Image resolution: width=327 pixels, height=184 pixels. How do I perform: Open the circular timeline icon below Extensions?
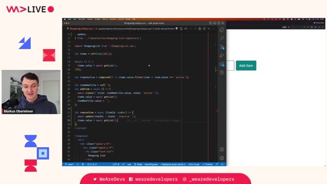coord(222,73)
